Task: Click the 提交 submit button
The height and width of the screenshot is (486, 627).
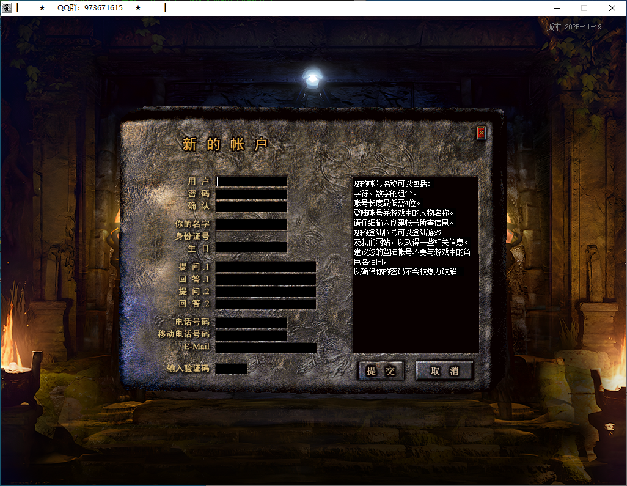Action: 381,370
